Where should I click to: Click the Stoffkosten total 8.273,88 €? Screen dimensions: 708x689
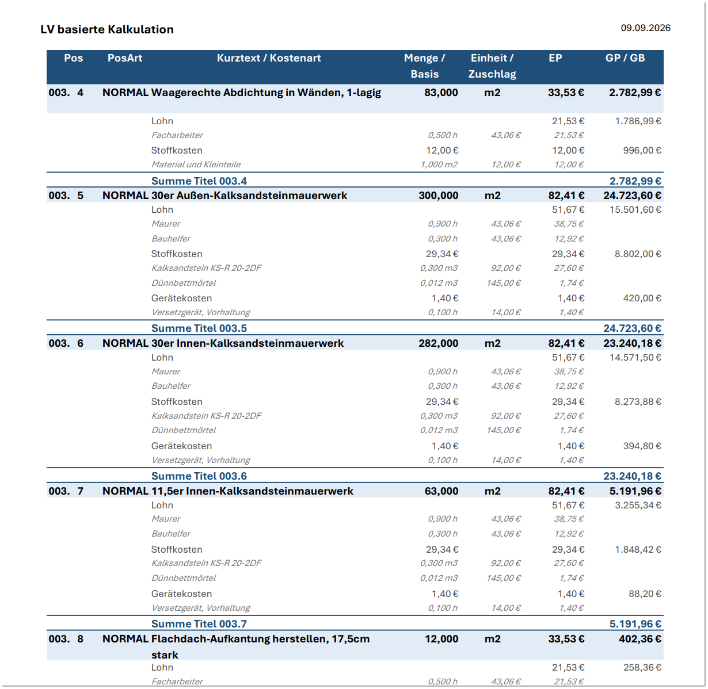[x=638, y=402]
